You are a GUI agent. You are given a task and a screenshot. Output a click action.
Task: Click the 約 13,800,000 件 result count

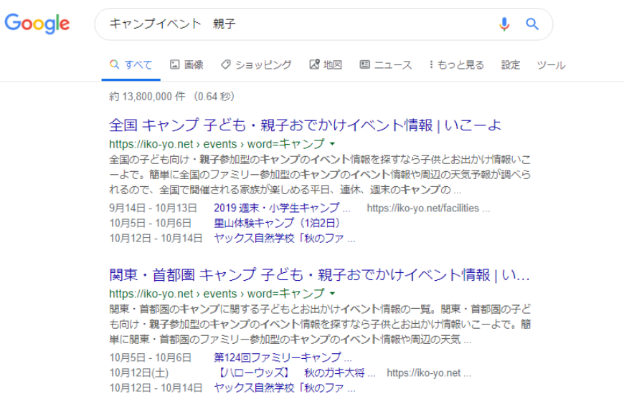(147, 97)
